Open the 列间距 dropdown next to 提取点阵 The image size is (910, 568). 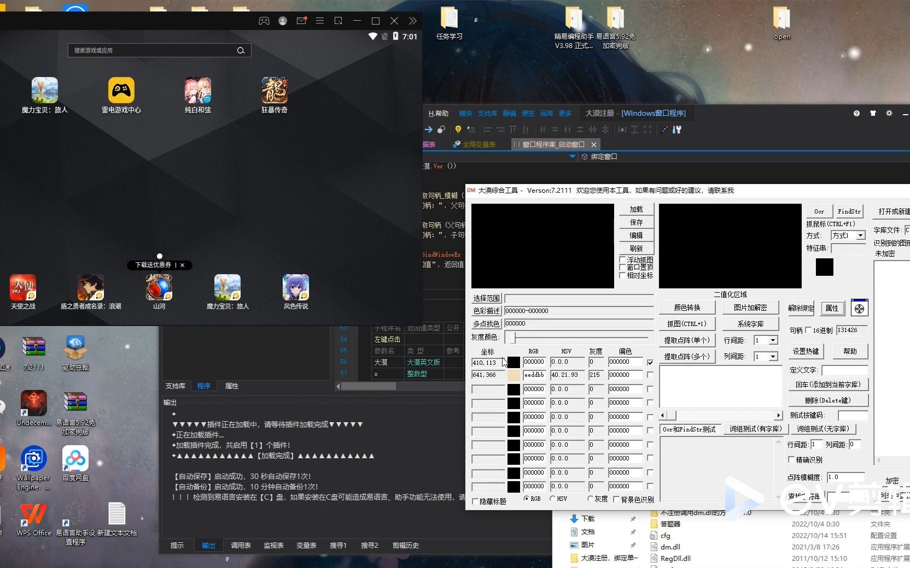click(x=773, y=357)
